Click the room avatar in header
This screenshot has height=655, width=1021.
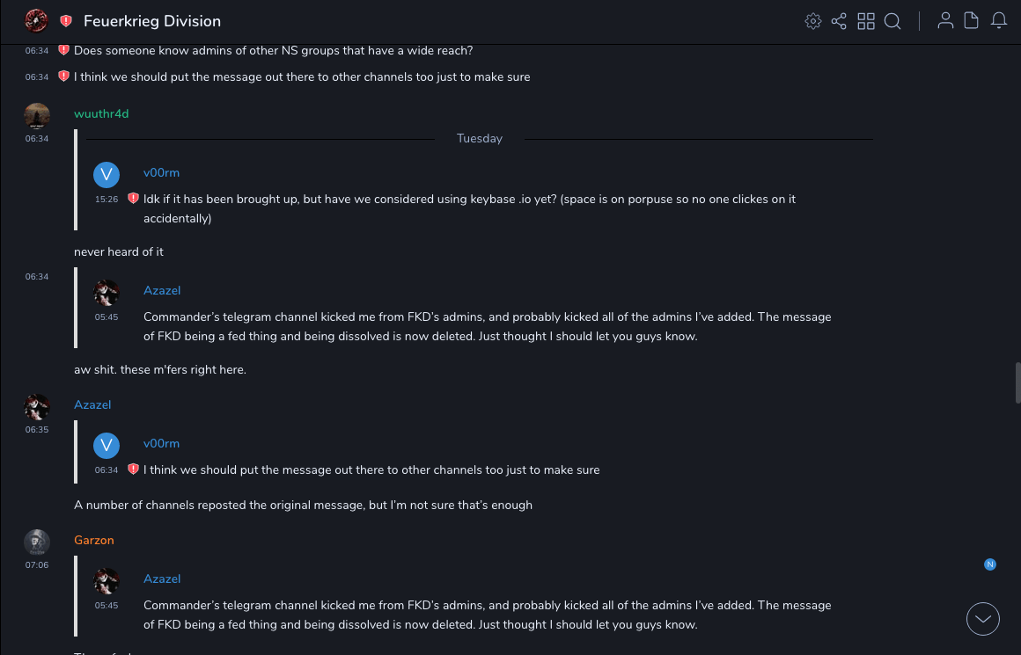point(36,20)
